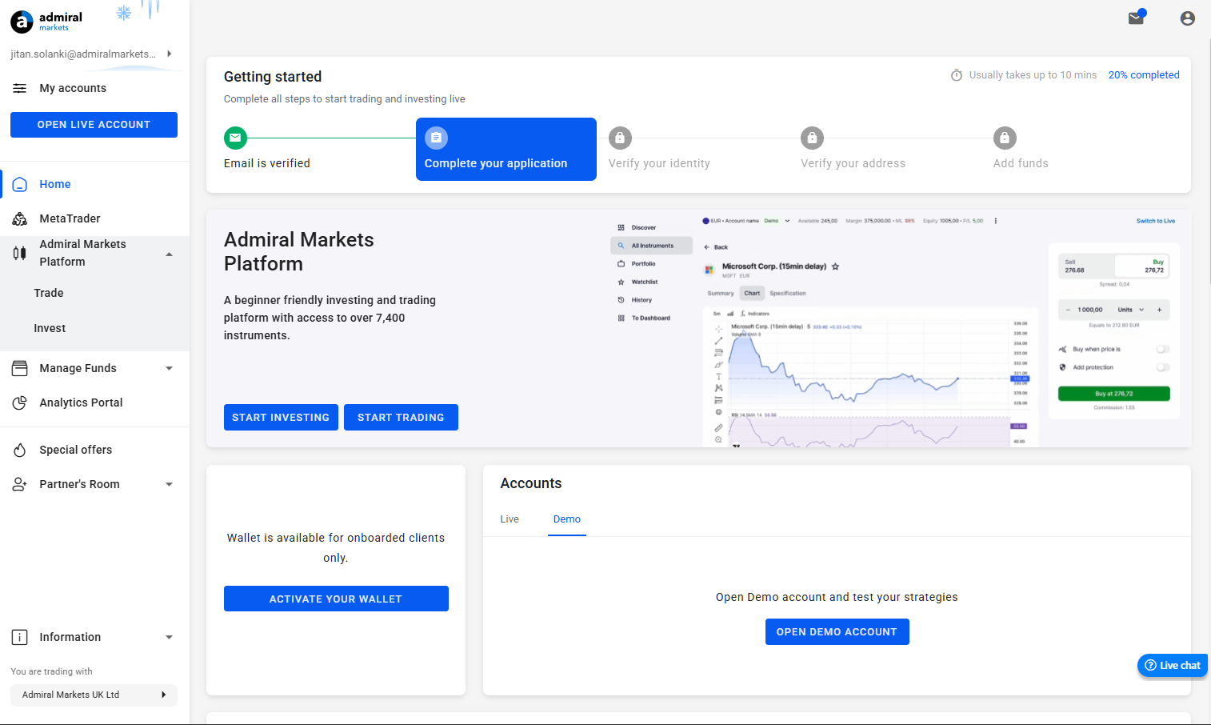Viewport: 1211px width, 725px height.
Task: Click the profile avatar icon
Action: [x=1187, y=18]
